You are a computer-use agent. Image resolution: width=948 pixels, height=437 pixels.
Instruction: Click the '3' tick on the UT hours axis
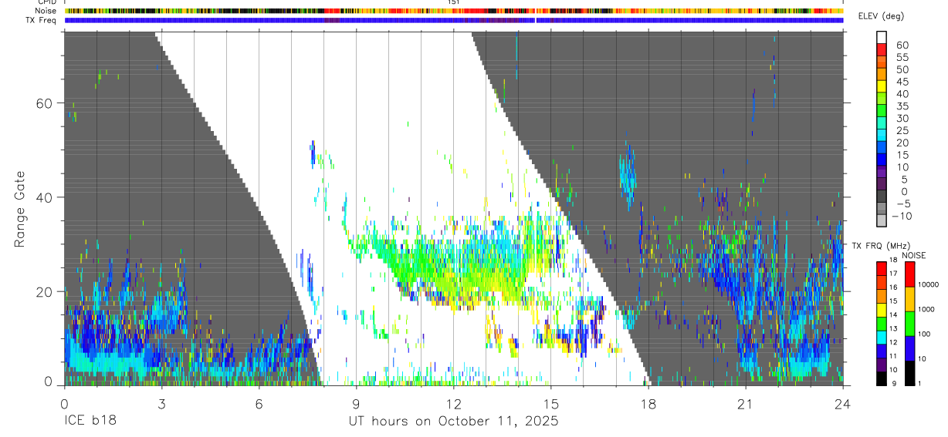161,403
